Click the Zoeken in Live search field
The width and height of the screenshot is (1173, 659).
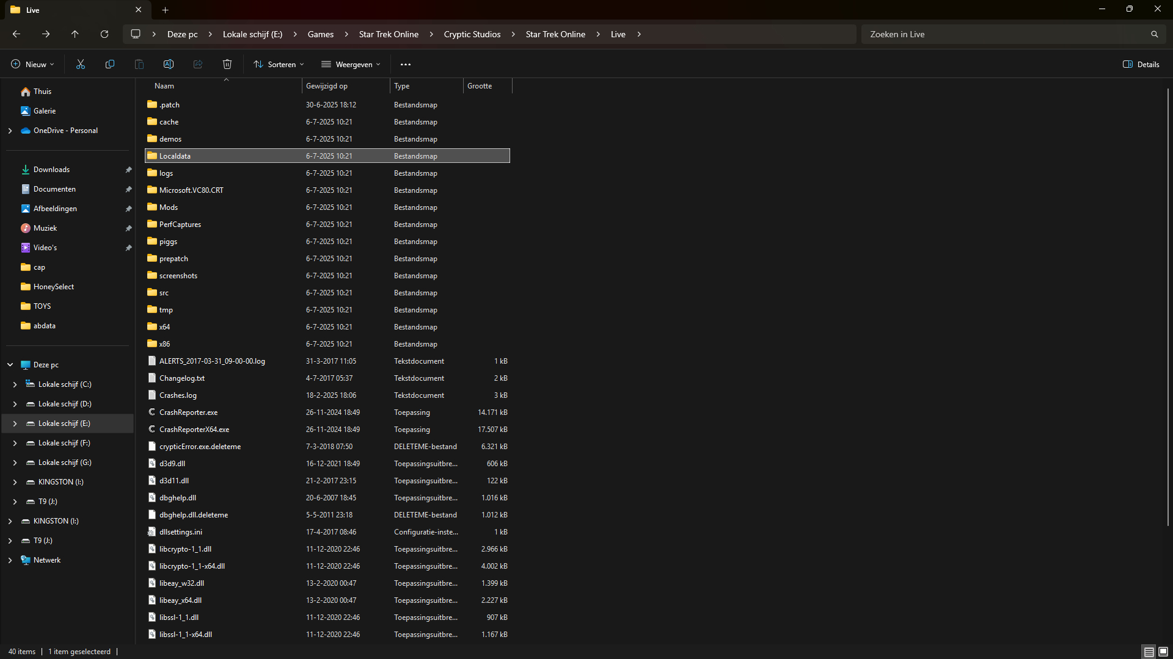pos(1002,34)
